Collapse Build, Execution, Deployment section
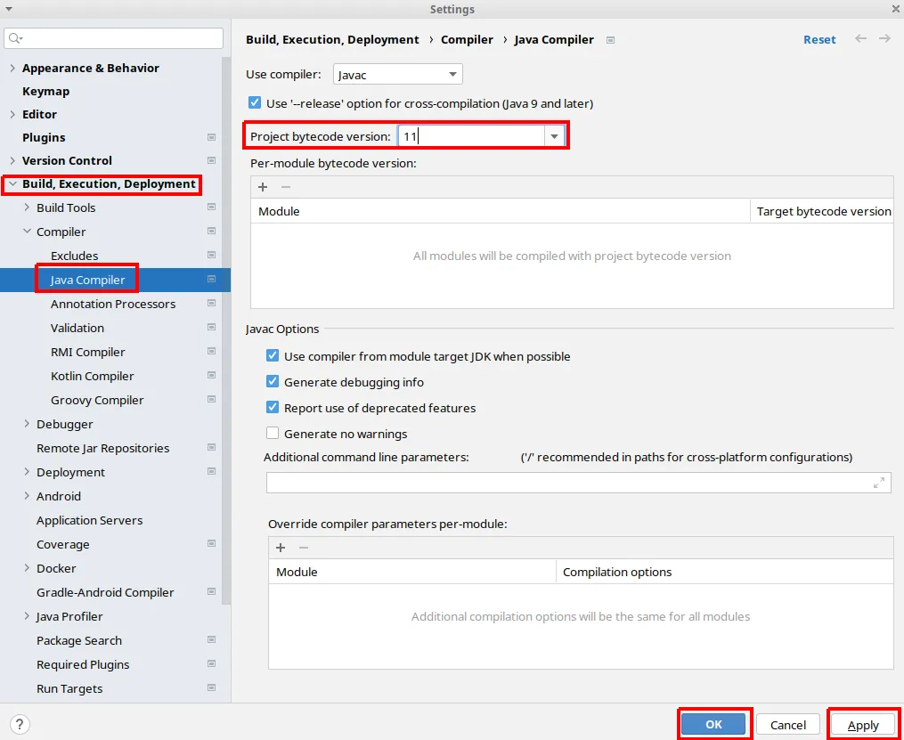This screenshot has width=904, height=740. [x=12, y=183]
